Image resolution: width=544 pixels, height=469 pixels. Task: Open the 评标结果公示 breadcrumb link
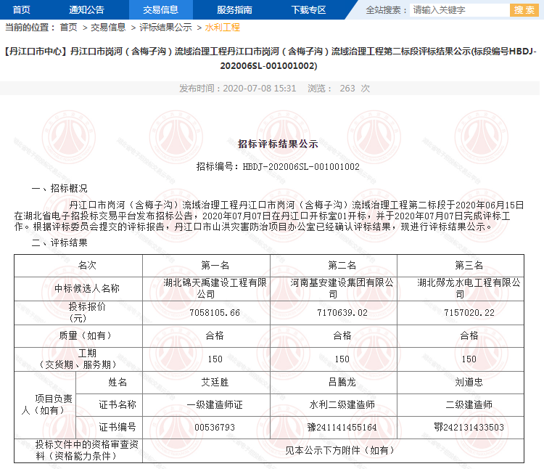click(165, 27)
